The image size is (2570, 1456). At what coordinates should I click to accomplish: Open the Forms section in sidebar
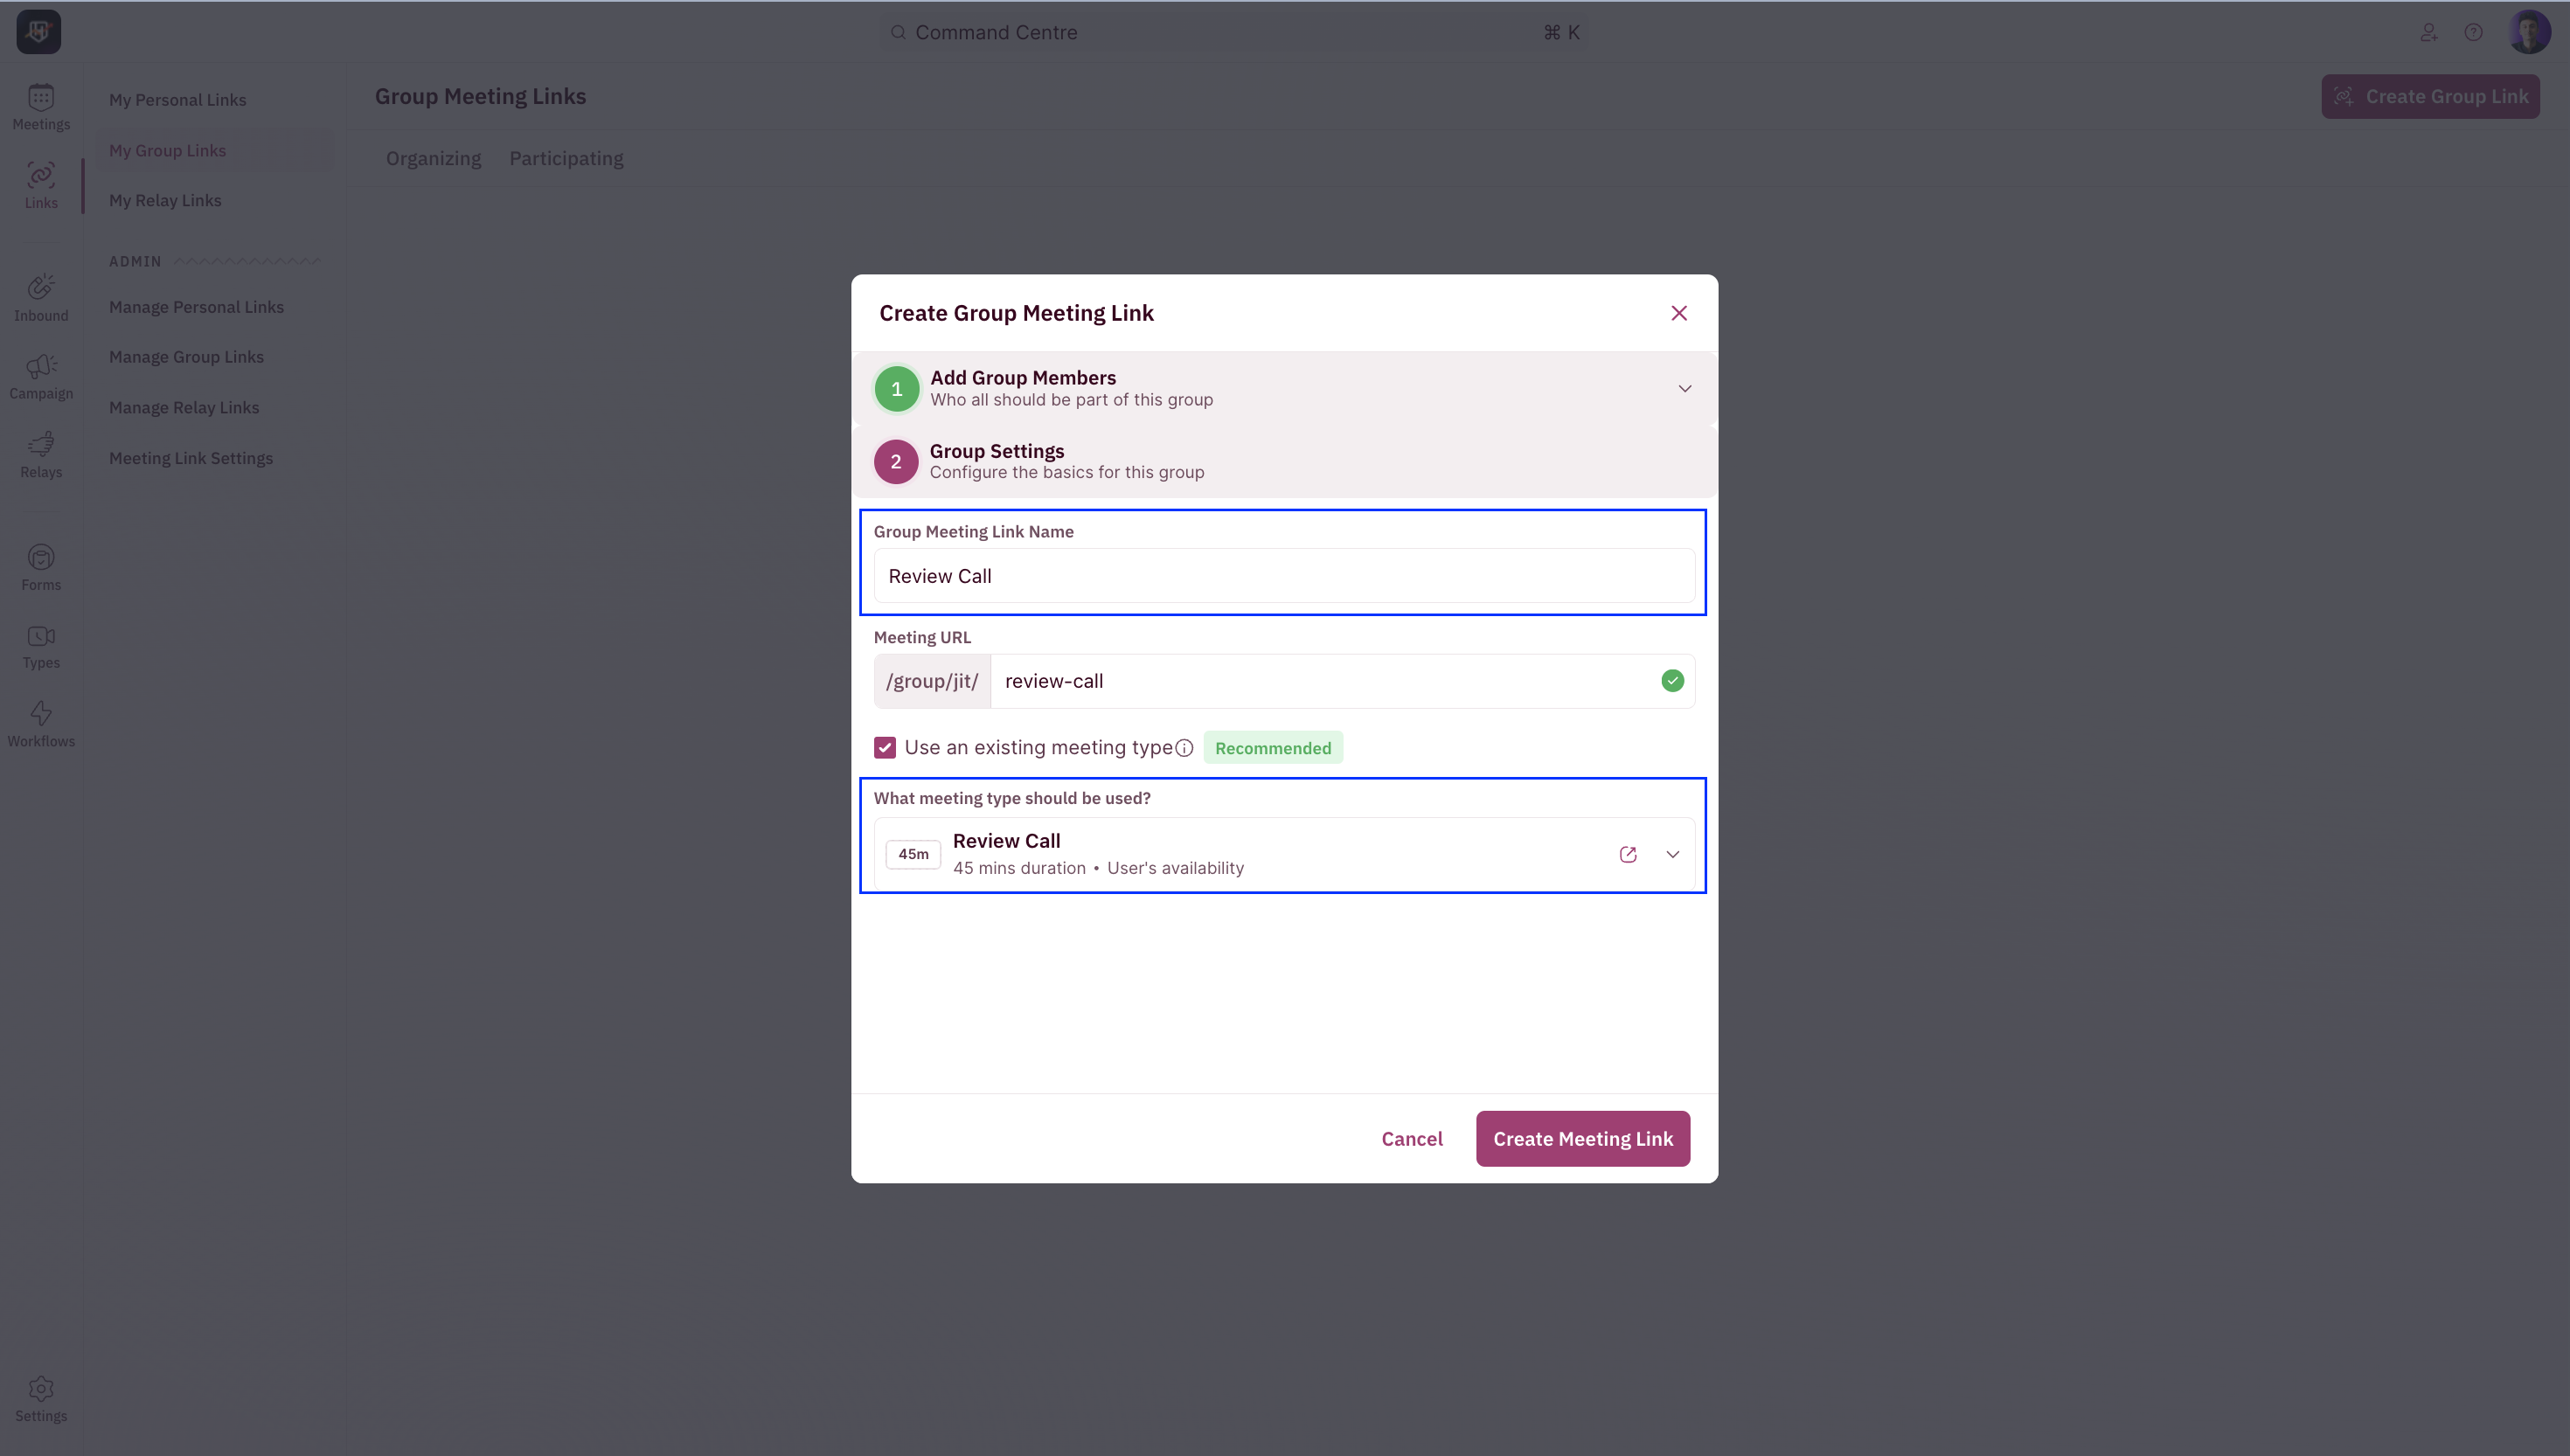click(x=41, y=569)
